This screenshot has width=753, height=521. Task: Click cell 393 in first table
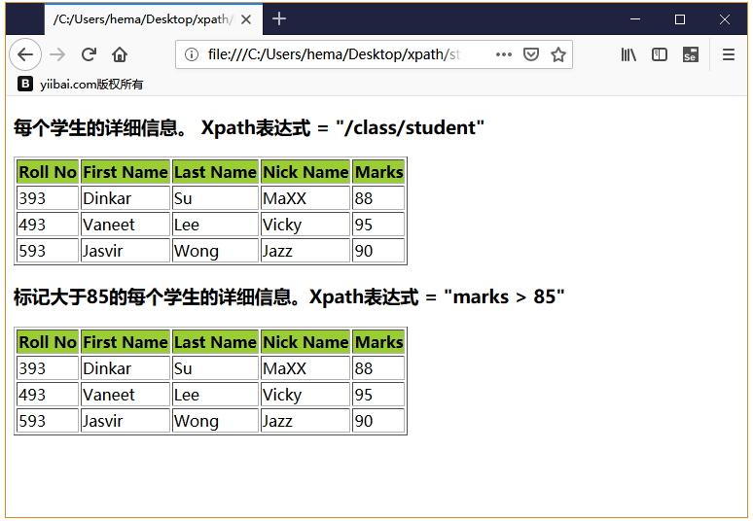(x=48, y=198)
